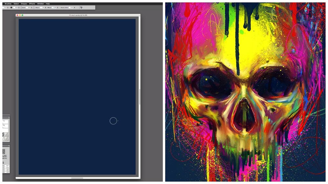Viewport: 328px width, 184px height.
Task: Click the vertical scrollbar of the canvas window
Action: click(x=139, y=97)
